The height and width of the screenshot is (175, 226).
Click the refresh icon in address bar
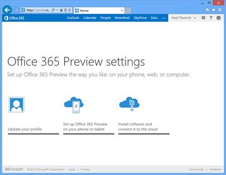(70, 10)
